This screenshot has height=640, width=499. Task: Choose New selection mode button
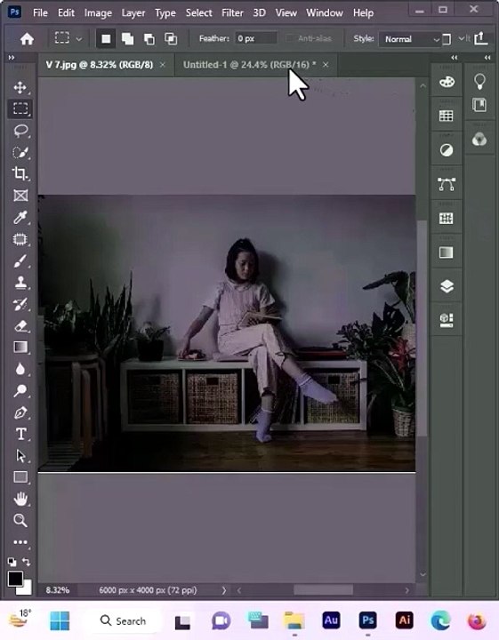click(x=106, y=39)
